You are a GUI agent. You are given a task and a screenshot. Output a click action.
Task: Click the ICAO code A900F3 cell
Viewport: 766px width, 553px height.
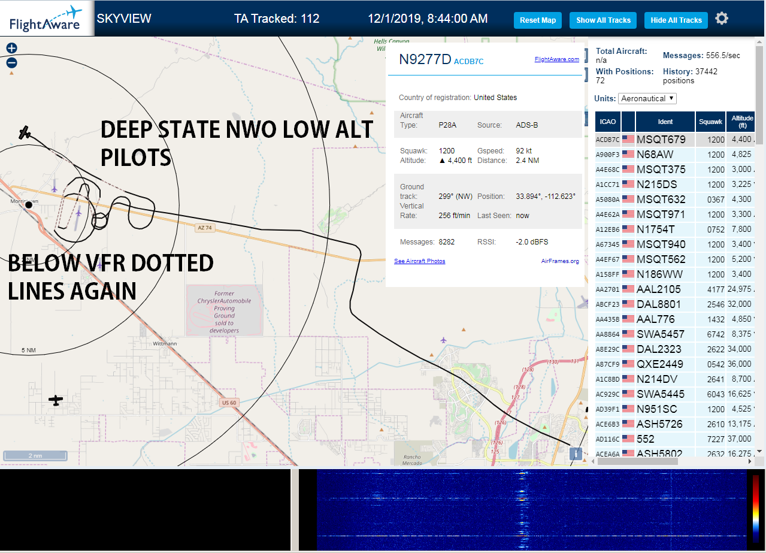tap(608, 155)
